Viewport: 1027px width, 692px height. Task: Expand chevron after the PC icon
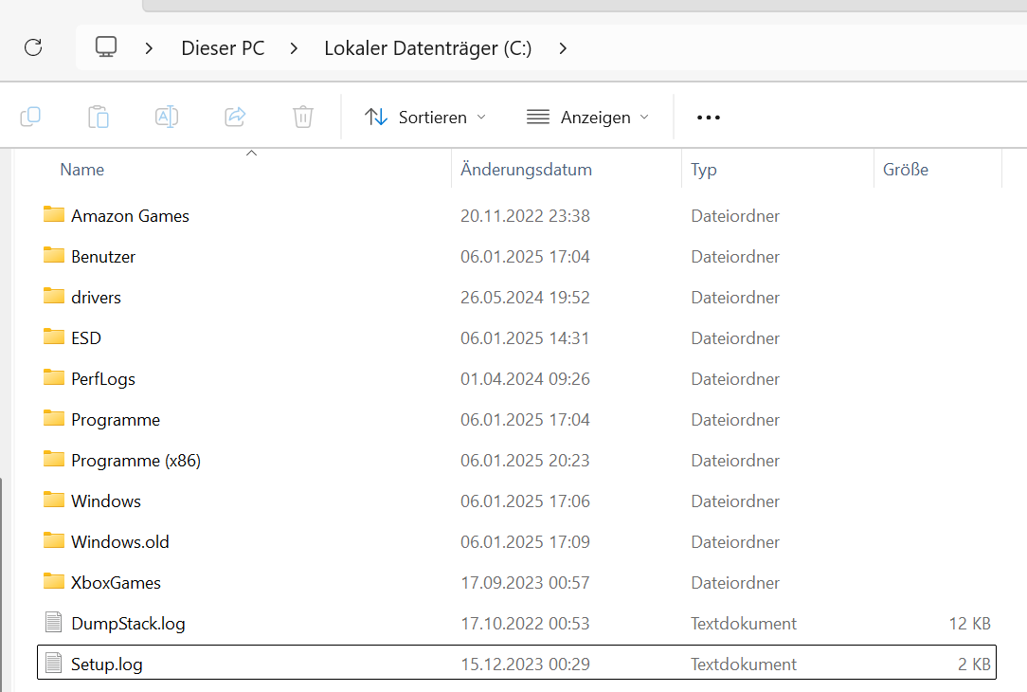point(149,47)
